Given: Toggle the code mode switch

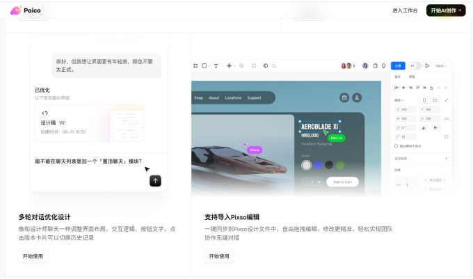Looking at the screenshot, I should (415, 66).
